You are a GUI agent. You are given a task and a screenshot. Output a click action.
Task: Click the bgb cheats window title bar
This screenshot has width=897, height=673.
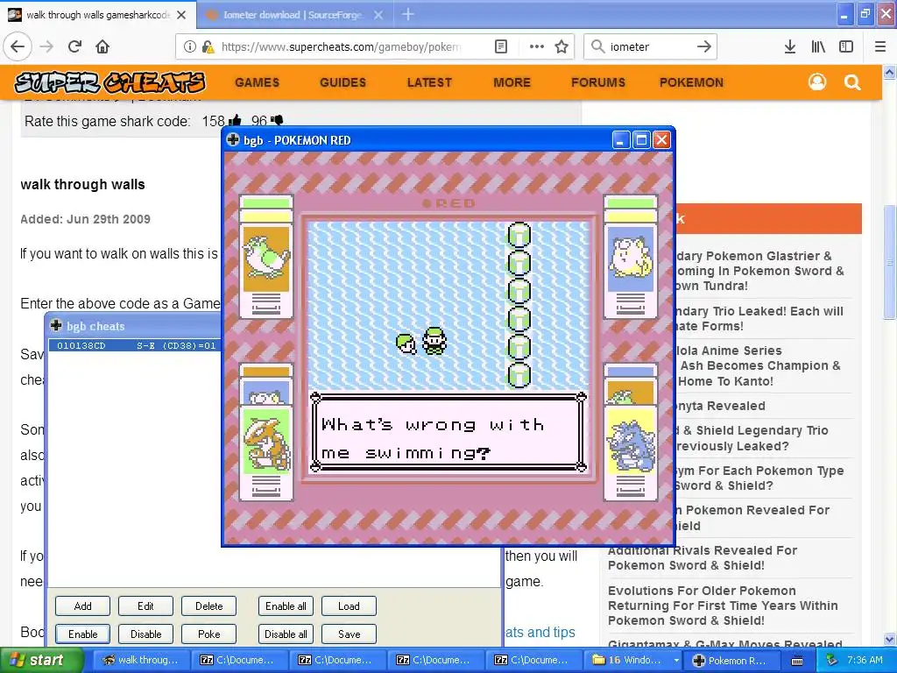point(134,326)
